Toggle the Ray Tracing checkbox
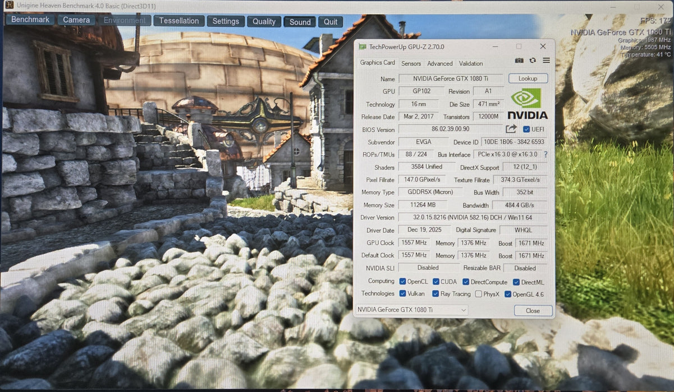The width and height of the screenshot is (674, 392). [435, 293]
